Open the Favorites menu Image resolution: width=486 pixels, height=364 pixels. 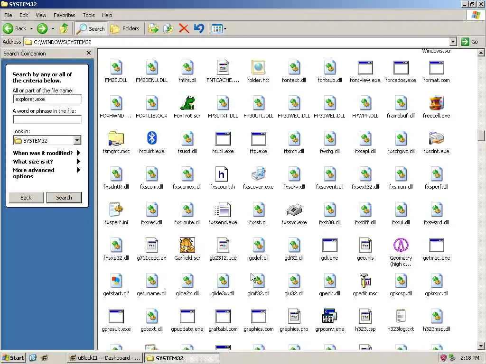tap(64, 15)
